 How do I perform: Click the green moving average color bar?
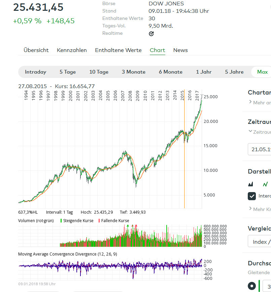(259, 286)
